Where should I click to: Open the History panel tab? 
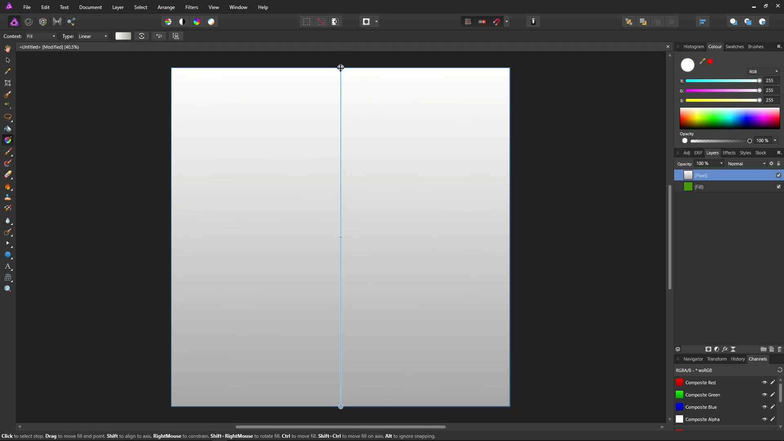[737, 359]
